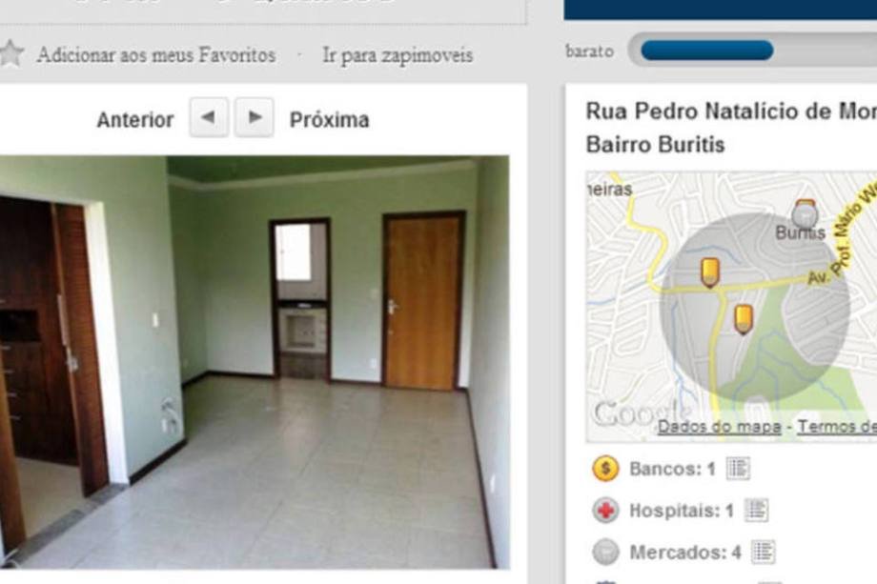Click the Mercados gray icon
This screenshot has height=584, width=877.
click(605, 553)
